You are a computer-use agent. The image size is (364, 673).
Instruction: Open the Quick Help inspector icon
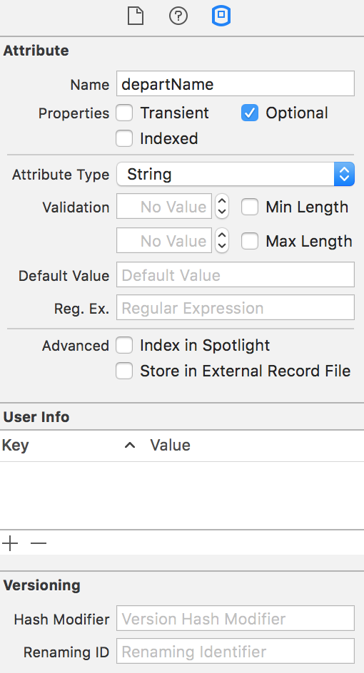pyautogui.click(x=178, y=16)
